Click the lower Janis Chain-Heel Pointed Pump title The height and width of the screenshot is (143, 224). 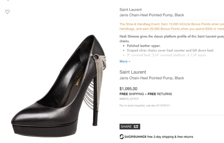coord(152,78)
